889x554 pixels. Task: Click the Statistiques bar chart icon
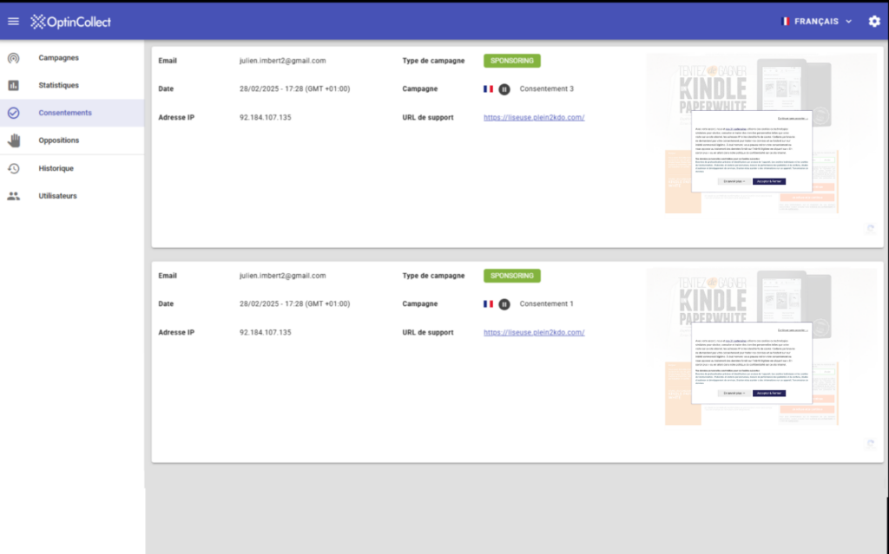pos(13,86)
